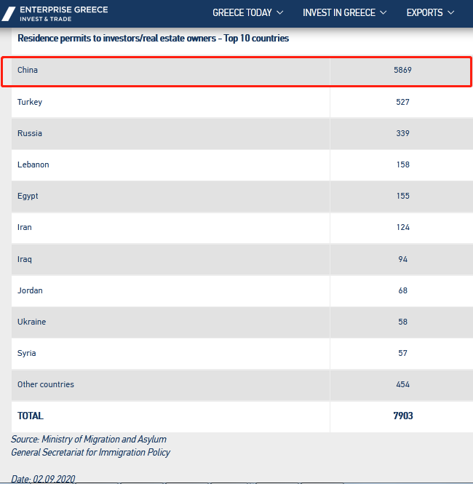Expand the chevron beside Invest in Greece
Viewport: 473px width, 484px height.
383,13
